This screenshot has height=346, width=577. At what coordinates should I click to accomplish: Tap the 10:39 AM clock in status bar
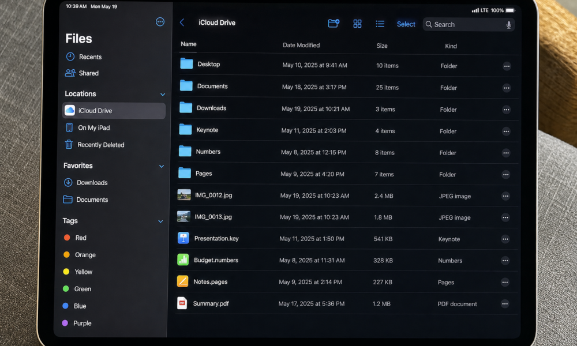tap(76, 6)
